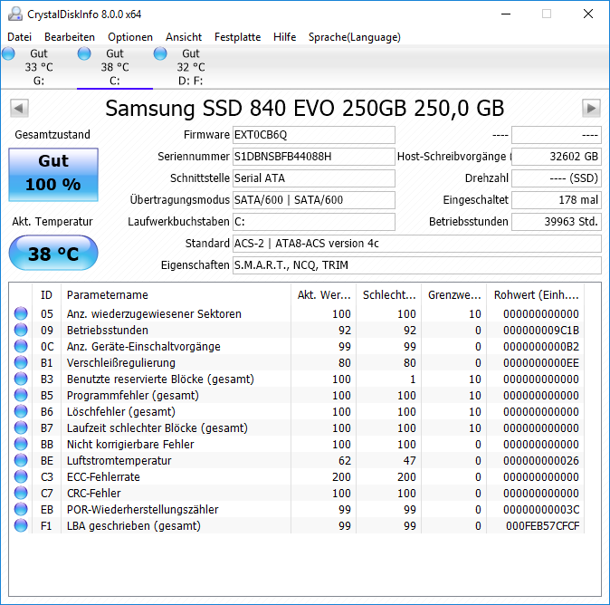Click status icon for attribute 05
Screen dimensions: 610x605
(21, 313)
